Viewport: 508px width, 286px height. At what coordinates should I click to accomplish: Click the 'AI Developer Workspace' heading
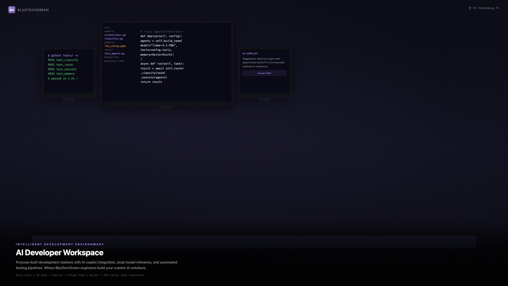tap(60, 253)
